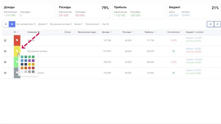The width and height of the screenshot is (221, 124).
Task: Open the Внутренние системы 3 filter tab
Action: click(x=61, y=24)
